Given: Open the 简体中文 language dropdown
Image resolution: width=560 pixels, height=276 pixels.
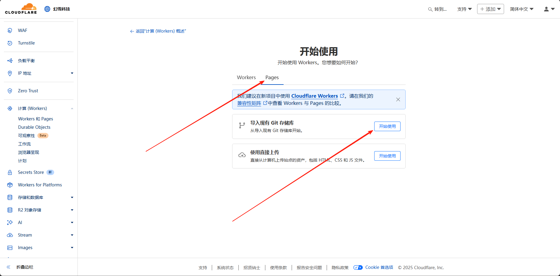Looking at the screenshot, I should pos(522,9).
